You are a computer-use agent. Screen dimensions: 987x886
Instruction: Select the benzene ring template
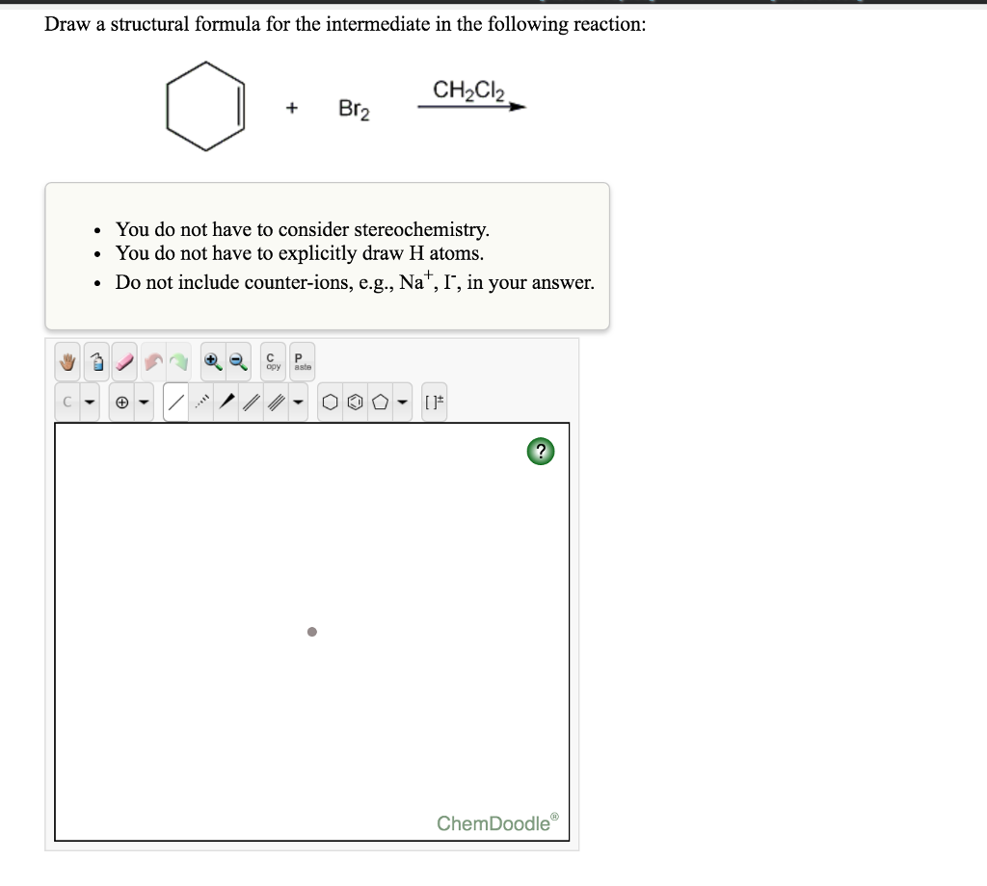click(354, 402)
